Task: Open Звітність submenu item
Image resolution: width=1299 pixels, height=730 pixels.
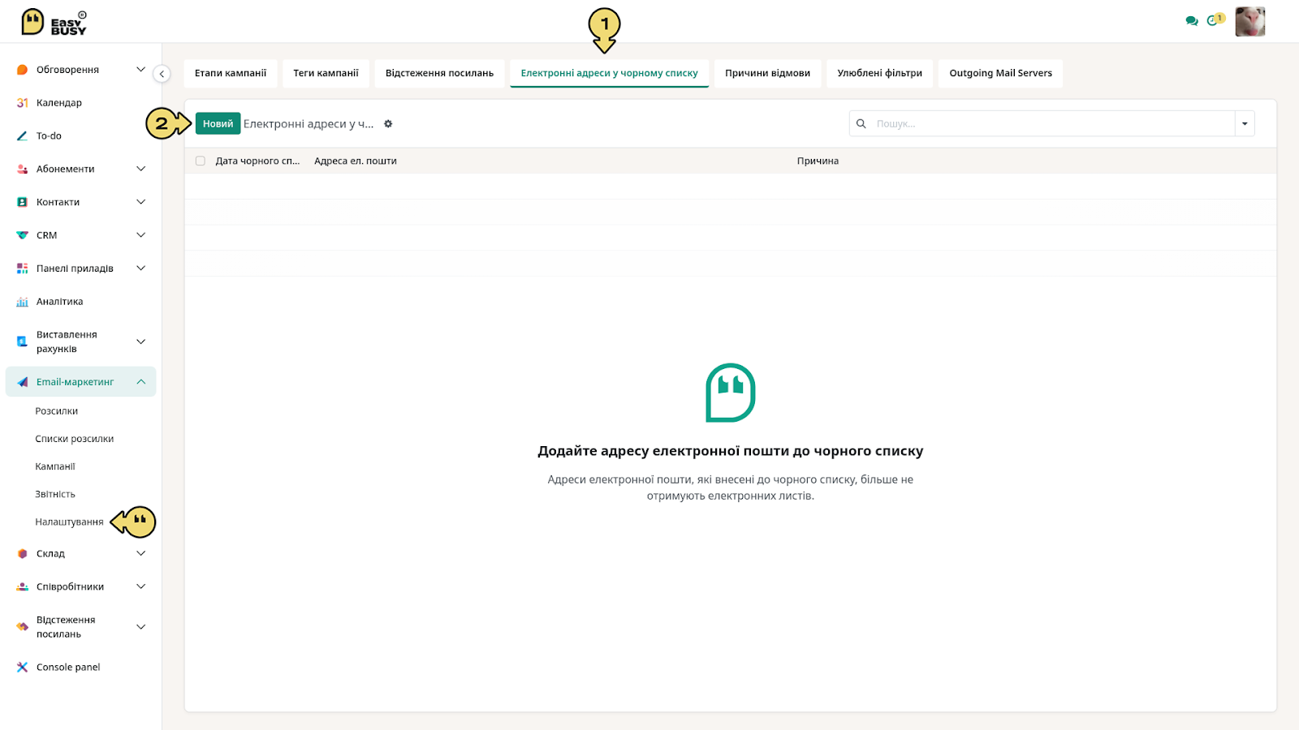Action: (55, 494)
